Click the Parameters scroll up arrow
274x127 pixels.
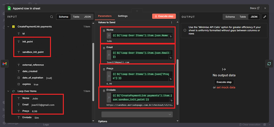tap(178, 22)
